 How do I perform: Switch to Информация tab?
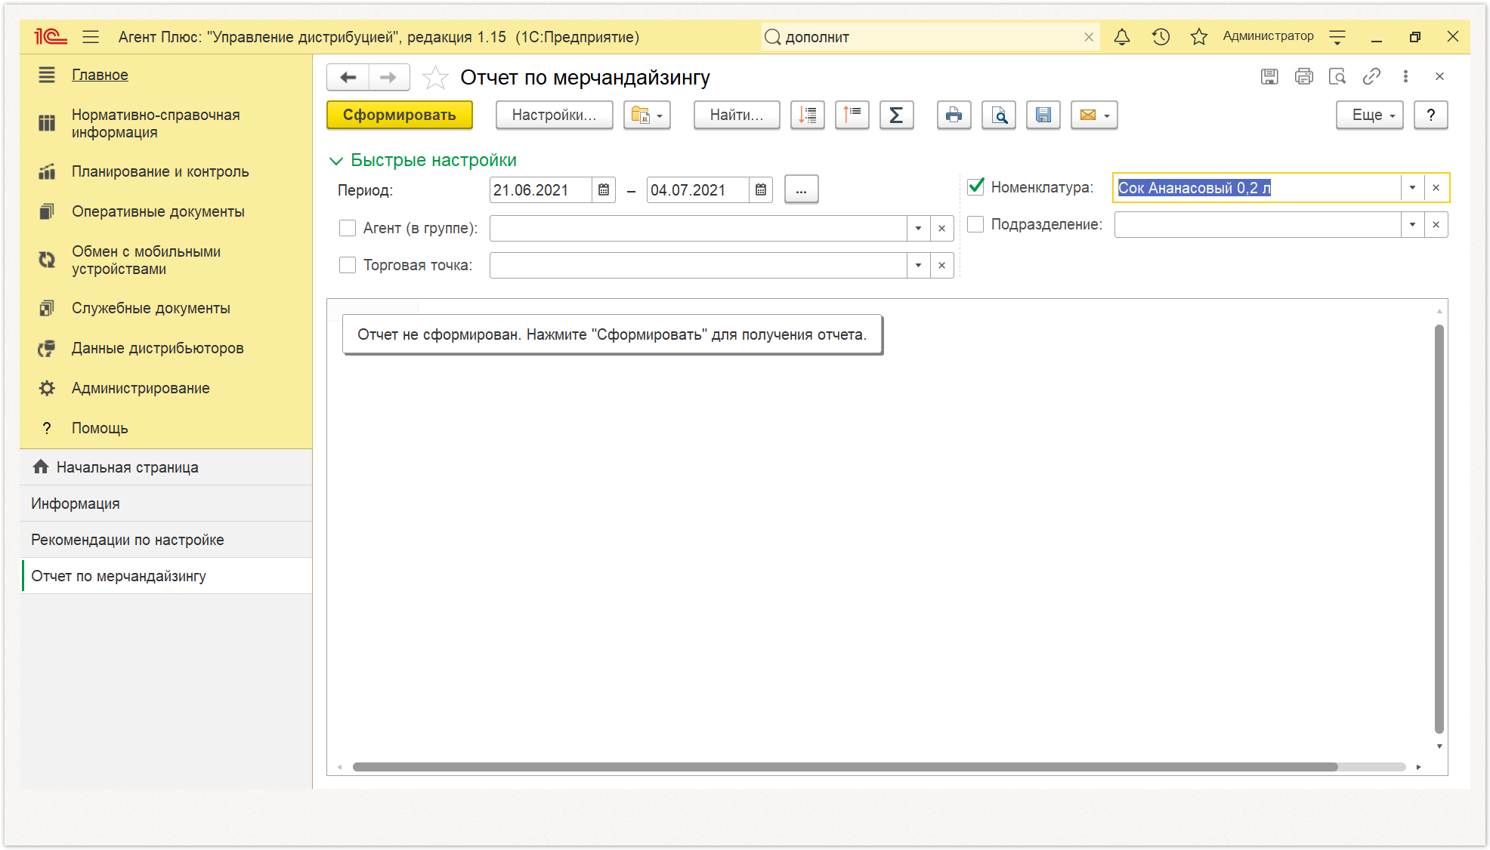click(x=166, y=504)
